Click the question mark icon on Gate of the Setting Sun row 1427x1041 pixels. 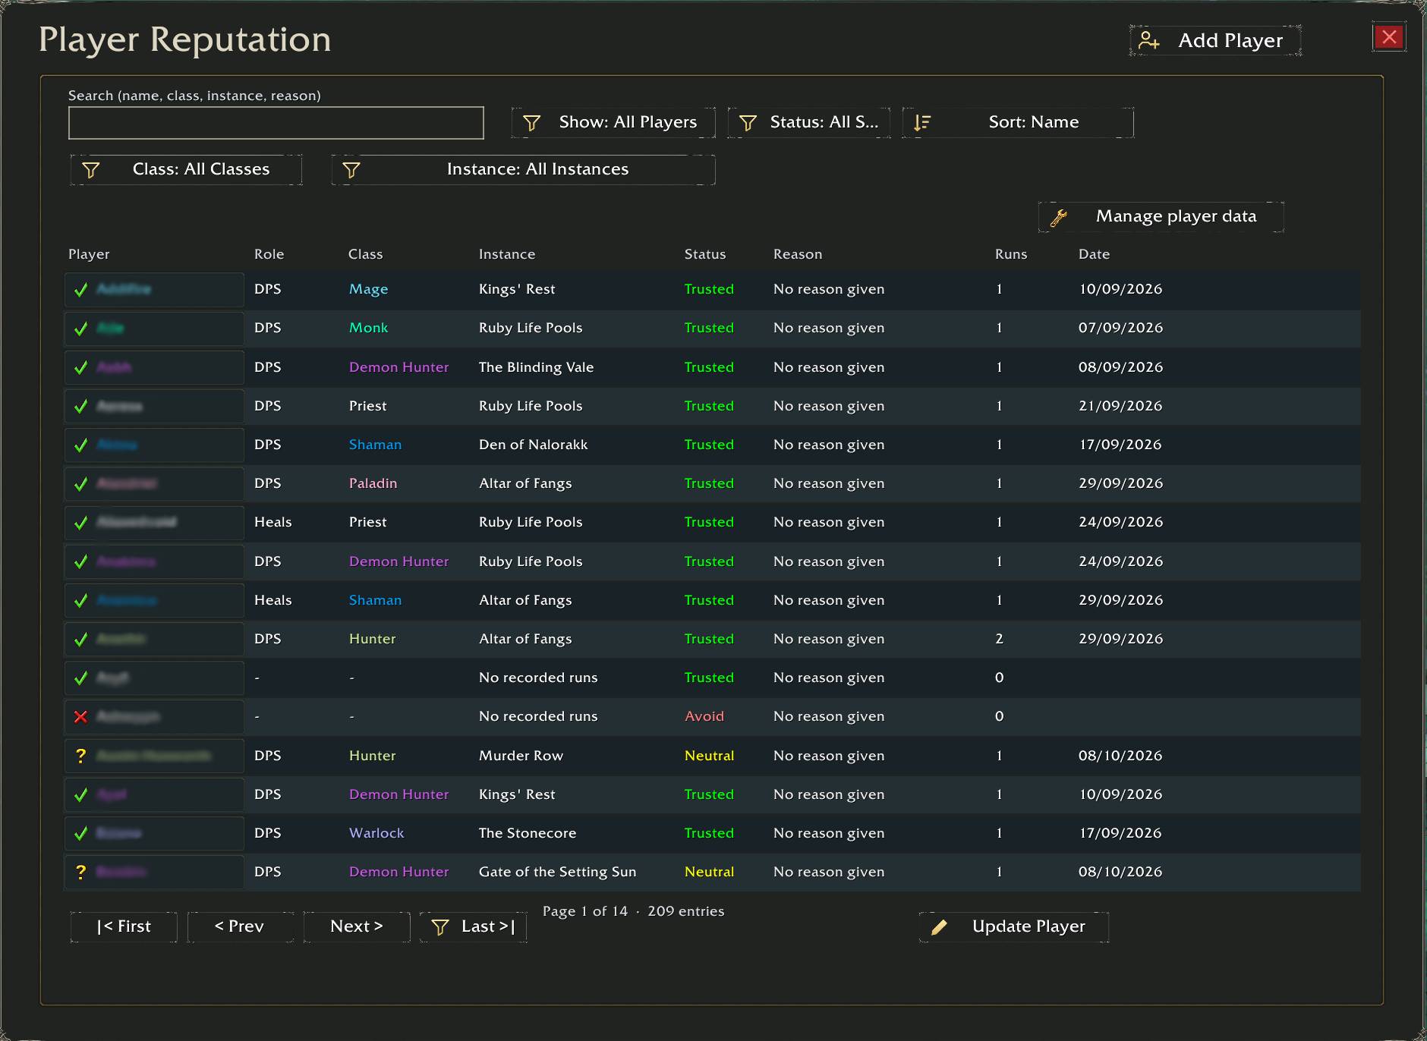point(81,872)
